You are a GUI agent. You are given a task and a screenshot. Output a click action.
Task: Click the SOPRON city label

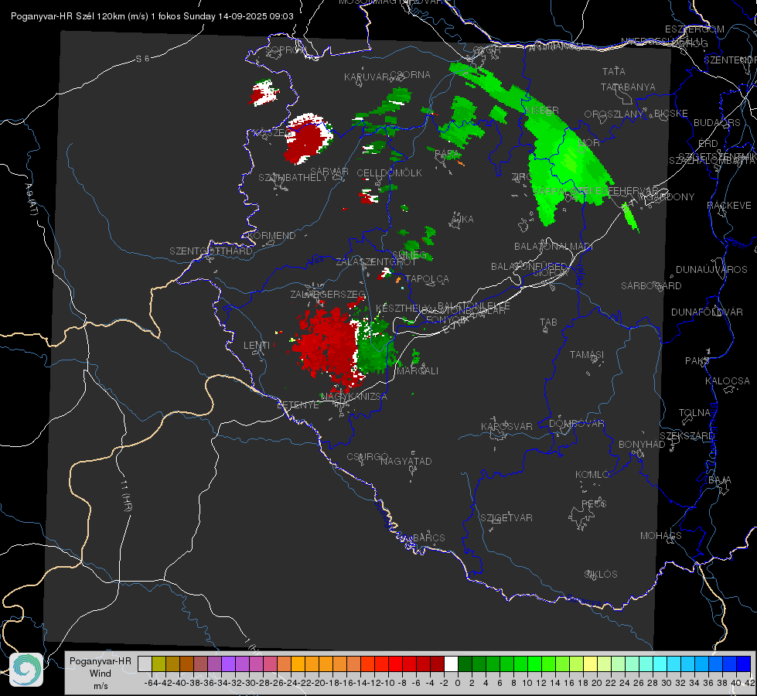click(x=285, y=49)
